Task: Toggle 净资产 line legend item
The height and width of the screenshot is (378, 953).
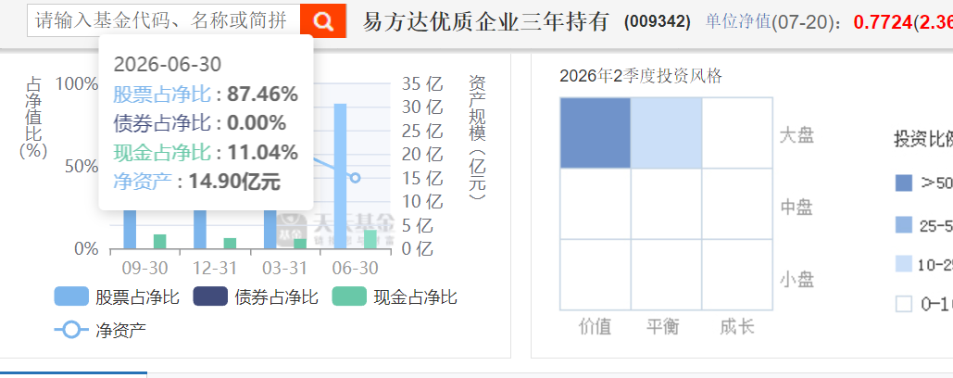Action: point(100,330)
